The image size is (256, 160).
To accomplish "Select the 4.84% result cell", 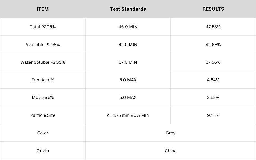I will [213, 80].
